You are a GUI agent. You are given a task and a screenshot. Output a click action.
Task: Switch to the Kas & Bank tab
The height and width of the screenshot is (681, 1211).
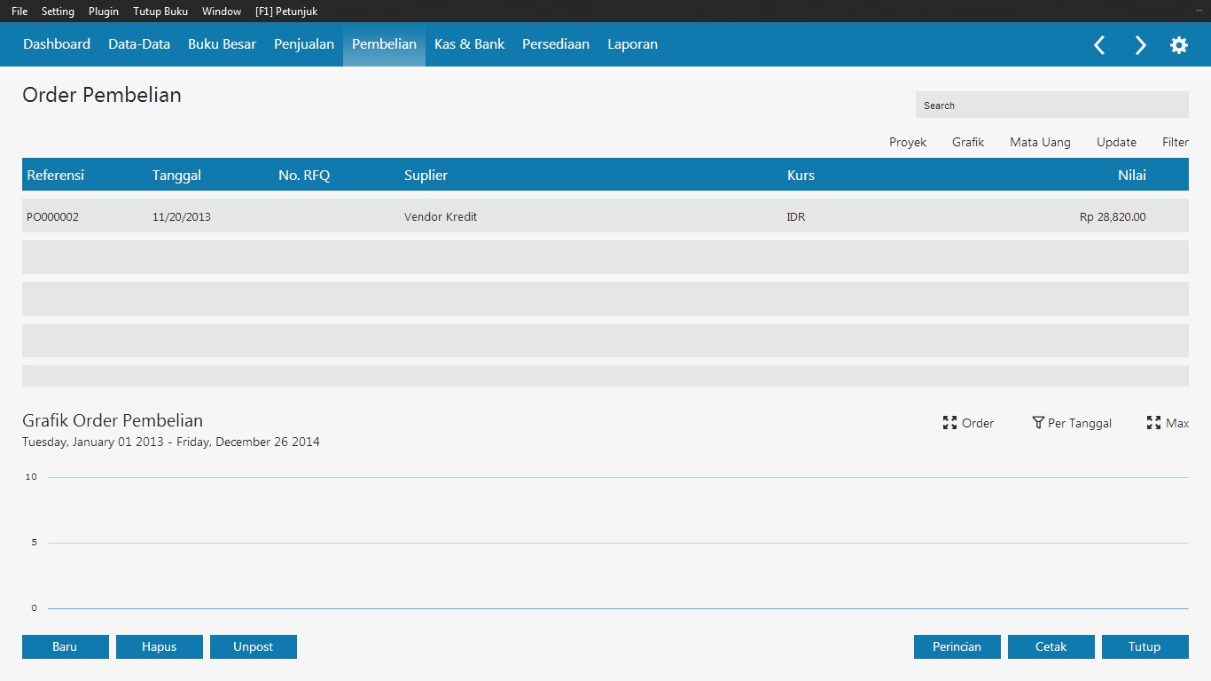point(469,44)
